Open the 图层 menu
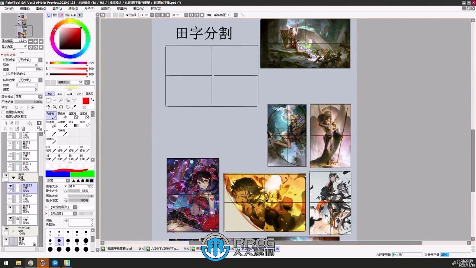 click(57, 9)
